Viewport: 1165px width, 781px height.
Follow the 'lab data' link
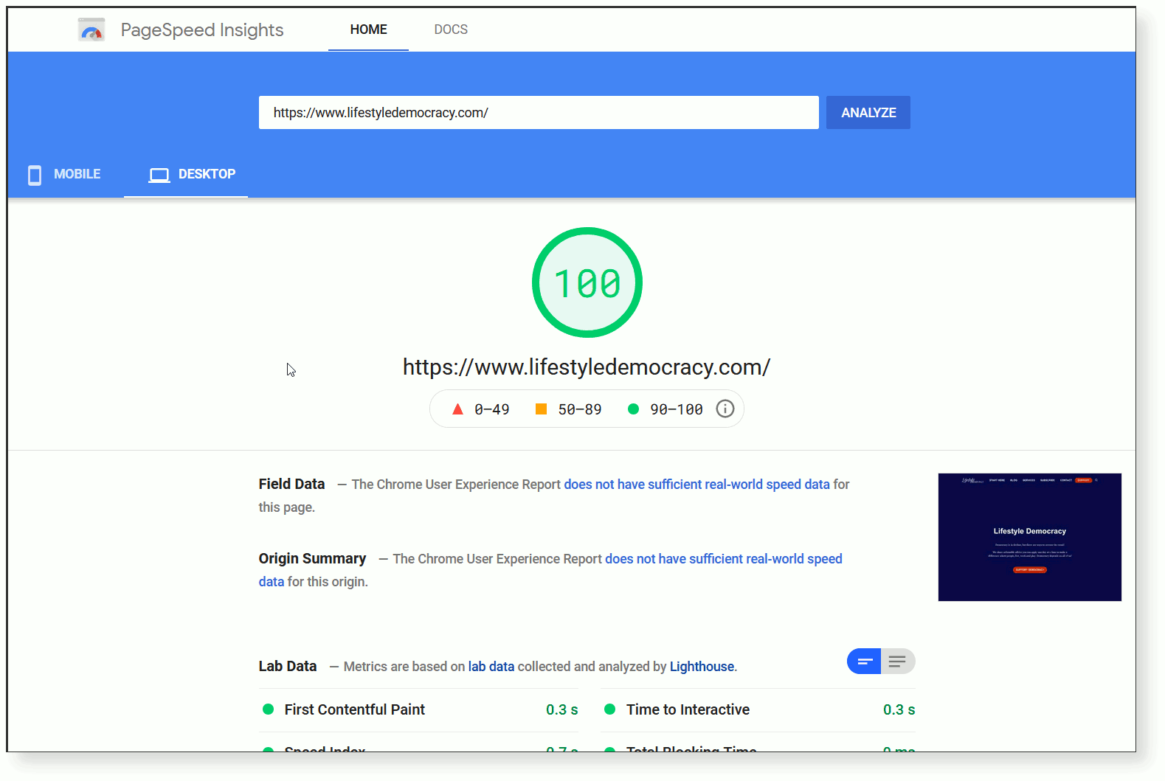tap(491, 667)
